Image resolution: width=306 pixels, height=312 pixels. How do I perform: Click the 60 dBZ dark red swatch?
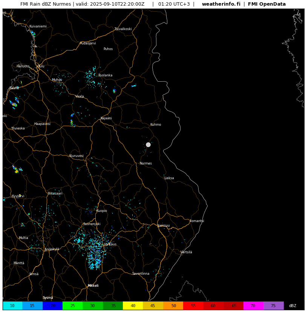213,306
